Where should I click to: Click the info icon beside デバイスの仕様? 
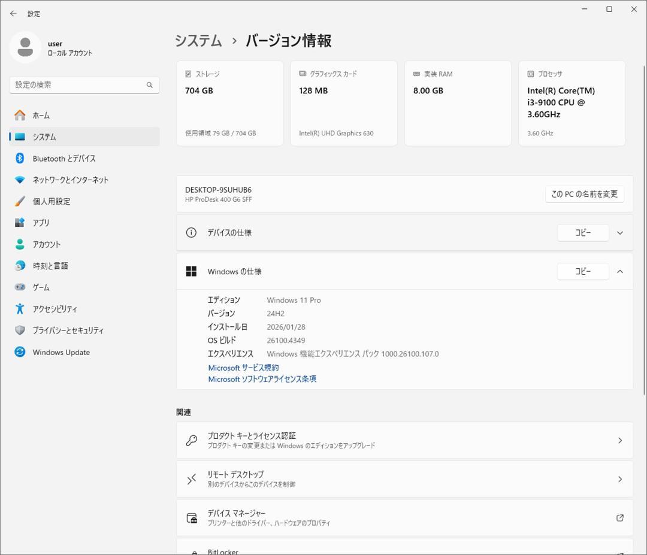pyautogui.click(x=191, y=232)
